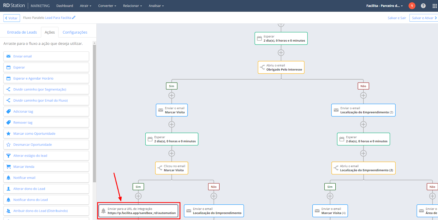Click the Salvar e Sair link

pos(397,18)
